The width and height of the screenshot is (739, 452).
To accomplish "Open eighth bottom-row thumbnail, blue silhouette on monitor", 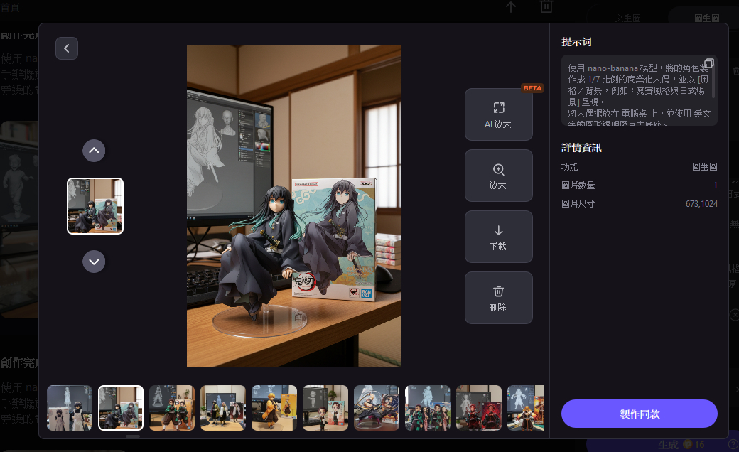I will pos(428,408).
